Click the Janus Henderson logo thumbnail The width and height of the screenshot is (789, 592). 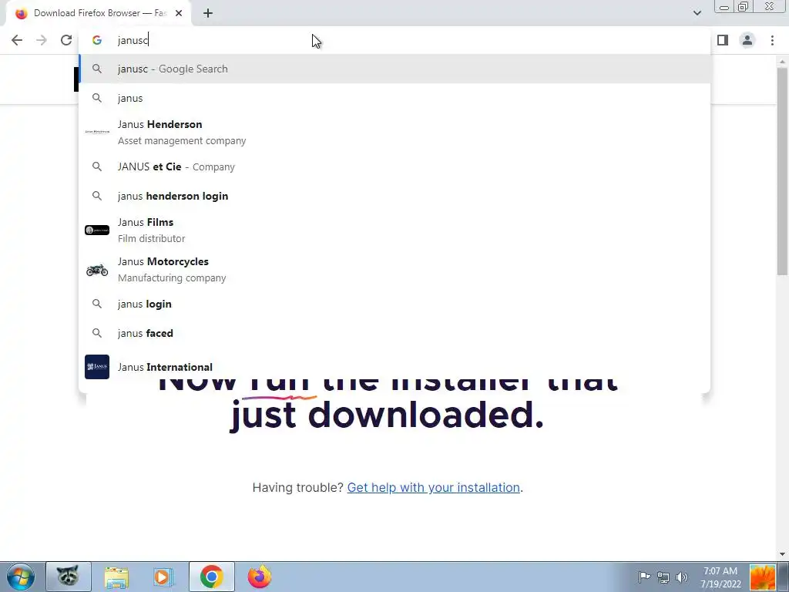(x=97, y=132)
